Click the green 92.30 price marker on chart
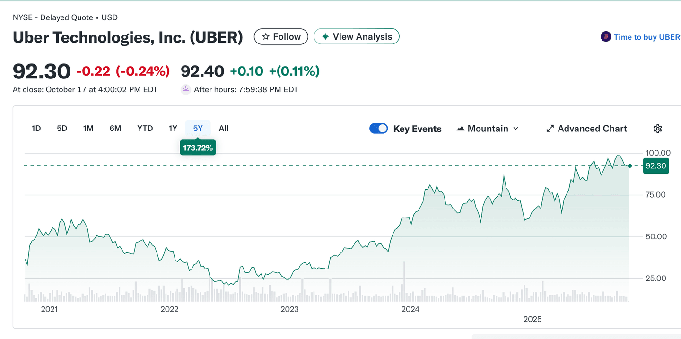 point(656,166)
